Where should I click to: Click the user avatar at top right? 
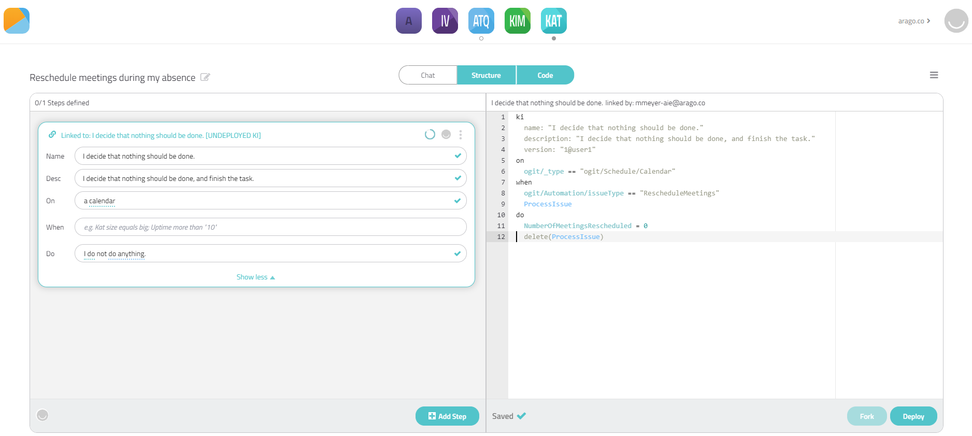tap(956, 21)
